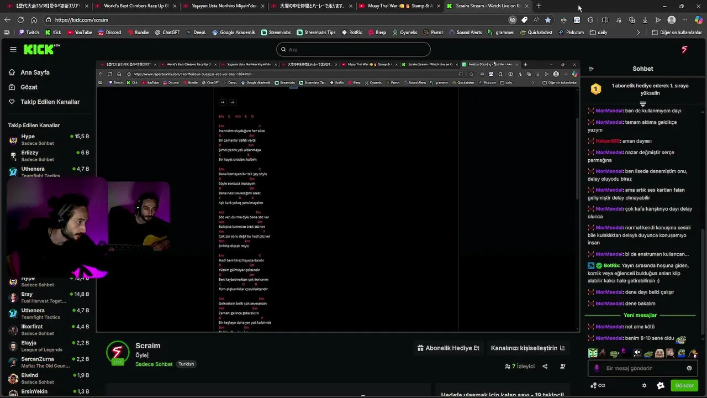The image size is (707, 398).
Task: Open Takip Edilen Kanallar in the sidebar menu
Action: (x=44, y=102)
